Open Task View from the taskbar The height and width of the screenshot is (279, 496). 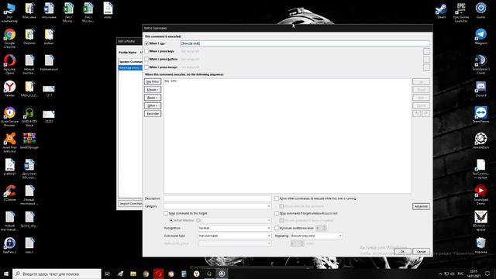click(x=107, y=274)
